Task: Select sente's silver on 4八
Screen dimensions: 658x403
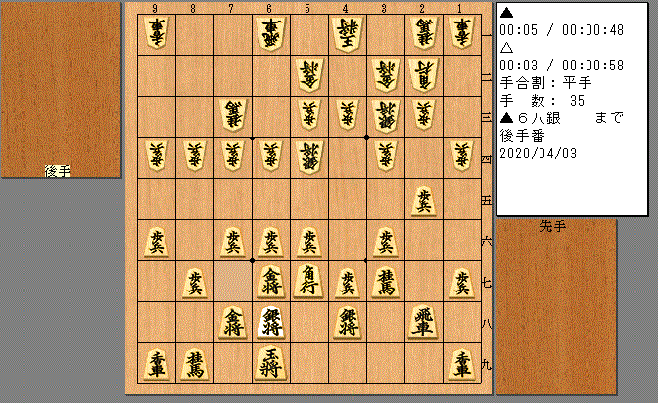Action: pyautogui.click(x=347, y=322)
